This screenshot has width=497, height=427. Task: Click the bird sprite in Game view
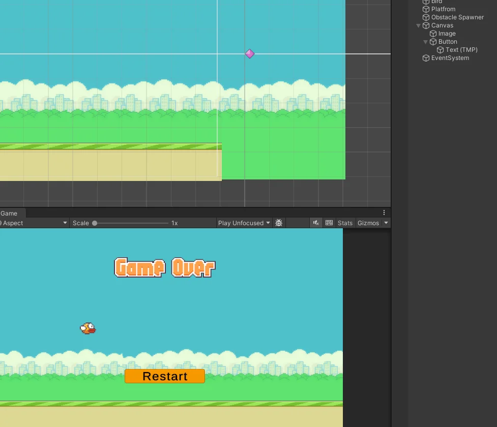(x=88, y=328)
